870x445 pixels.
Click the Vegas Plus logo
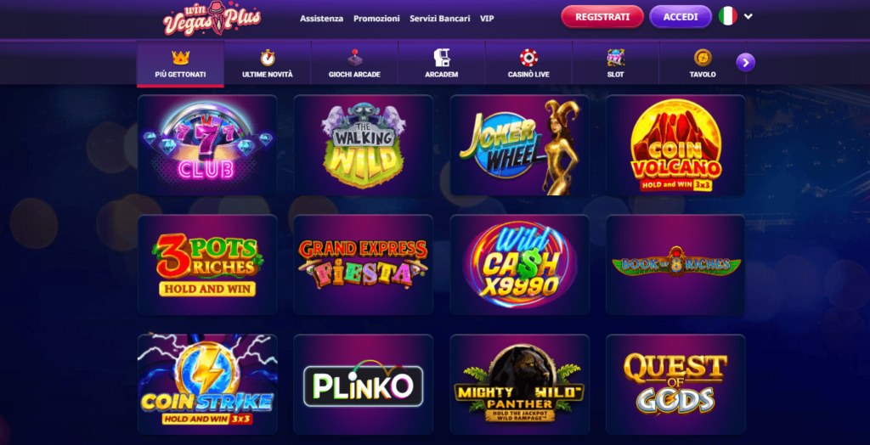212,19
